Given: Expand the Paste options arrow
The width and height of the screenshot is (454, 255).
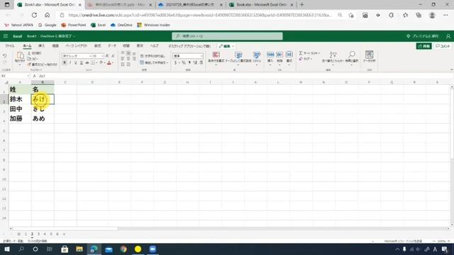Looking at the screenshot, I should 20,65.
